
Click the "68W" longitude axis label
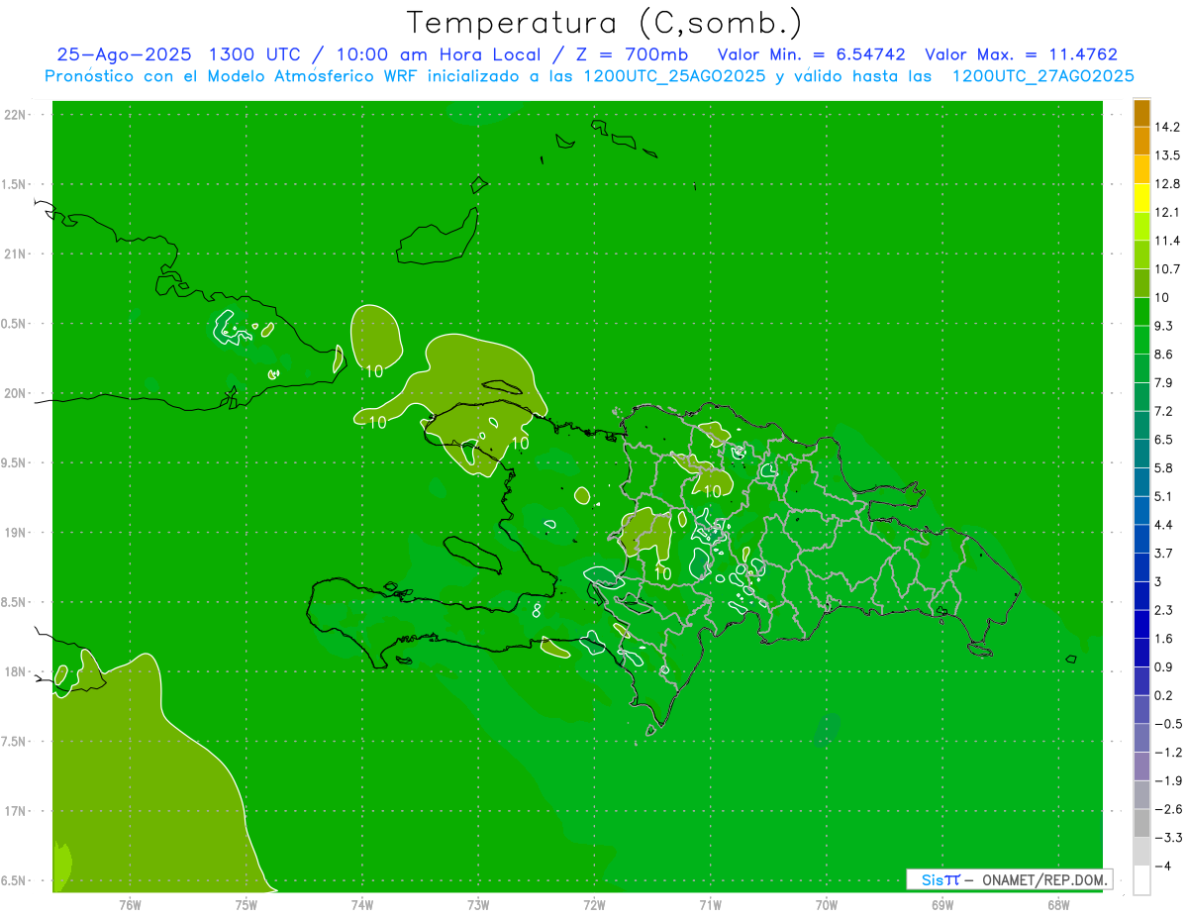point(1057,905)
